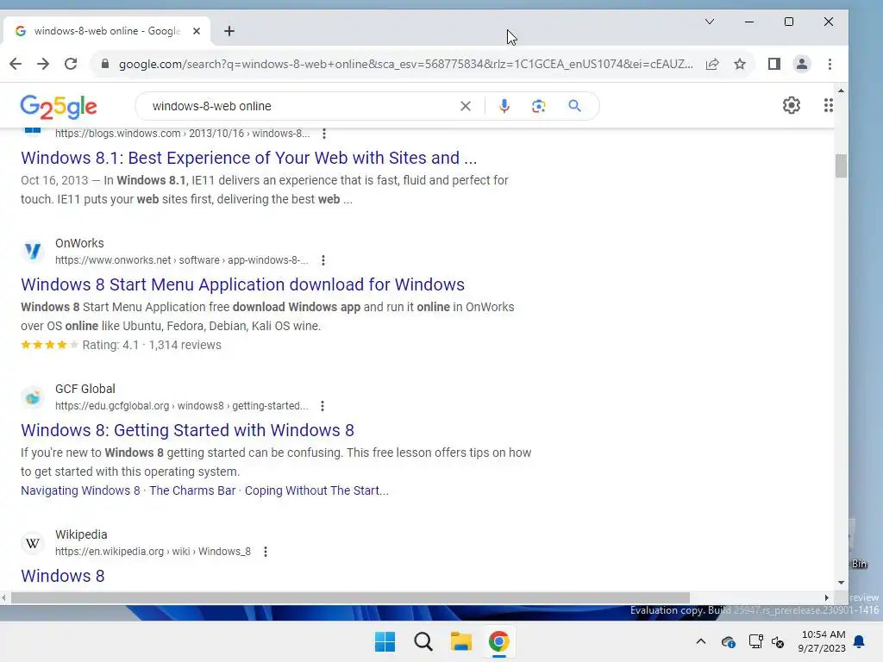Open Google quick settings gear
This screenshot has width=883, height=662.
coord(792,105)
